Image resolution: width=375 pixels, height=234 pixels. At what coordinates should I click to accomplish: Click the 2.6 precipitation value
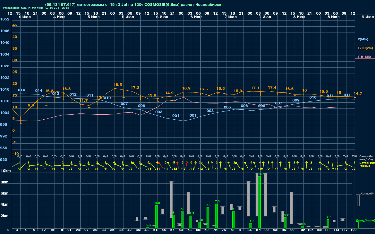[x=329, y=217]
